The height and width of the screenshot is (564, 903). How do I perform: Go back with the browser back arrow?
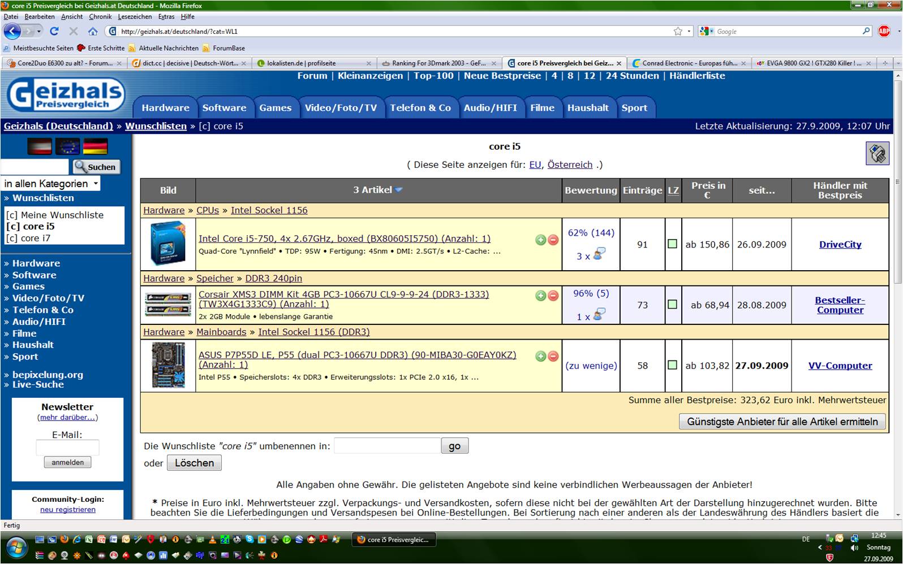tap(12, 31)
